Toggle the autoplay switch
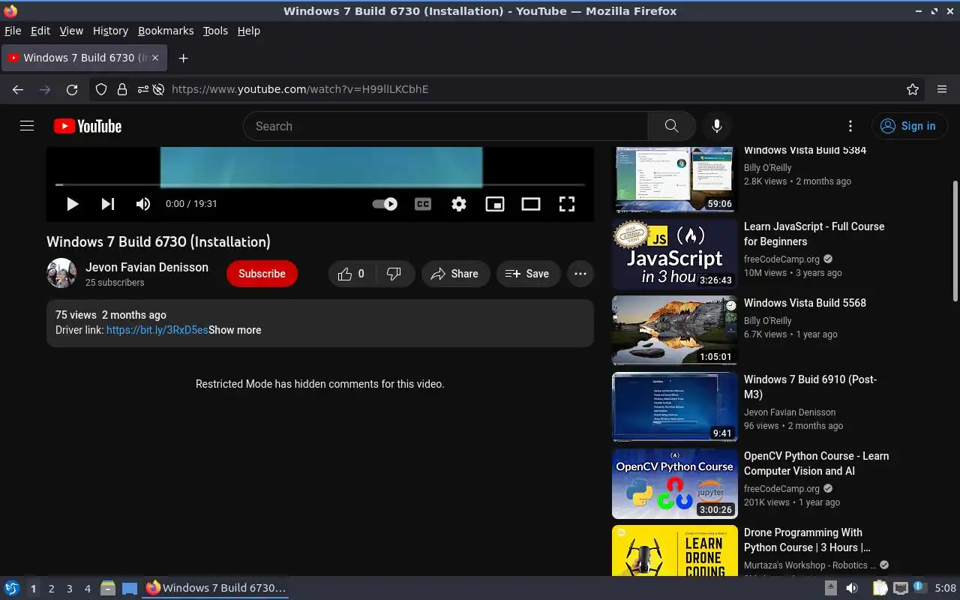Screen dimensions: 960x600 [385, 204]
